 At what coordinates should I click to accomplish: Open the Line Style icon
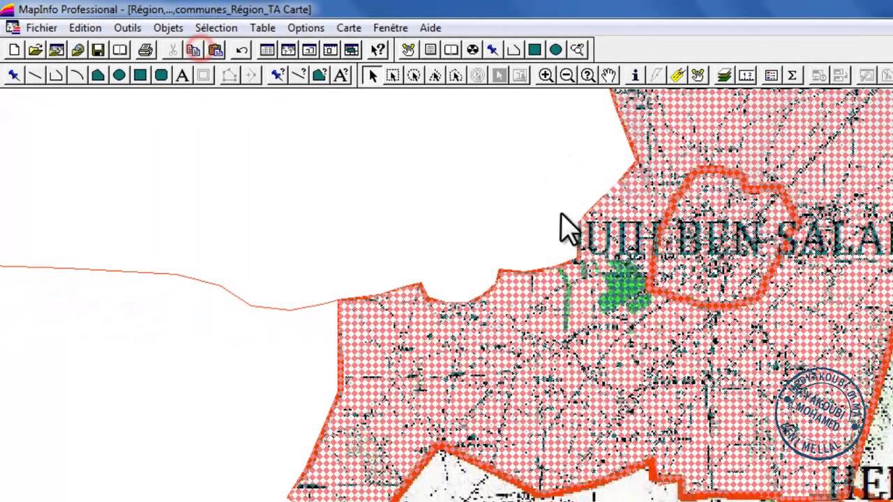[x=299, y=75]
